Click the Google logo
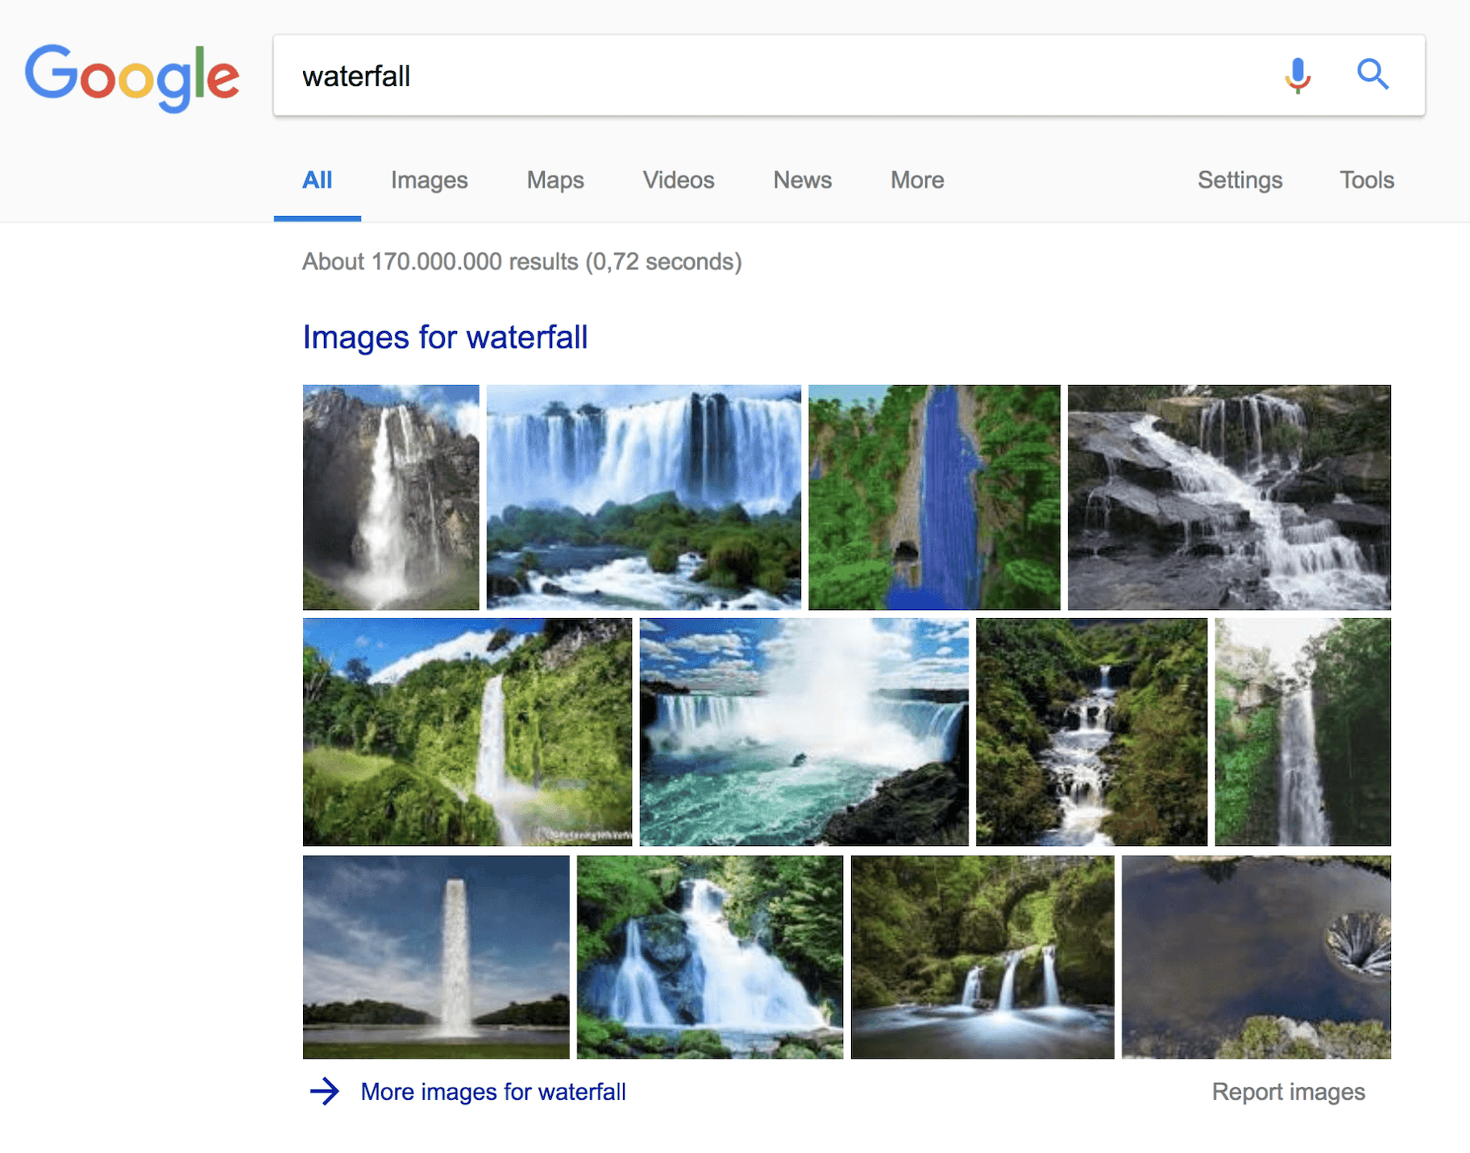 click(x=132, y=77)
